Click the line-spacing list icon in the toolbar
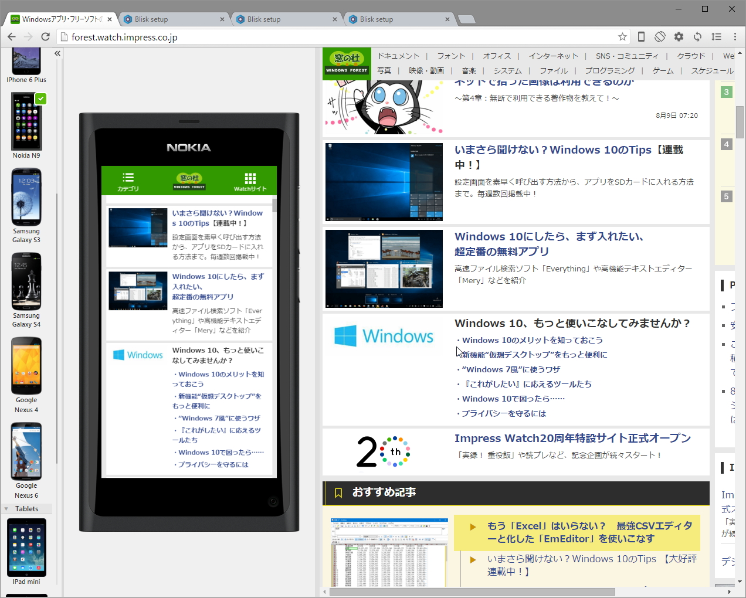 tap(716, 36)
